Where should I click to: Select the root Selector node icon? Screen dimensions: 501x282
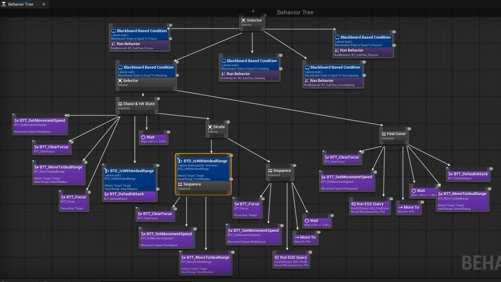244,20
